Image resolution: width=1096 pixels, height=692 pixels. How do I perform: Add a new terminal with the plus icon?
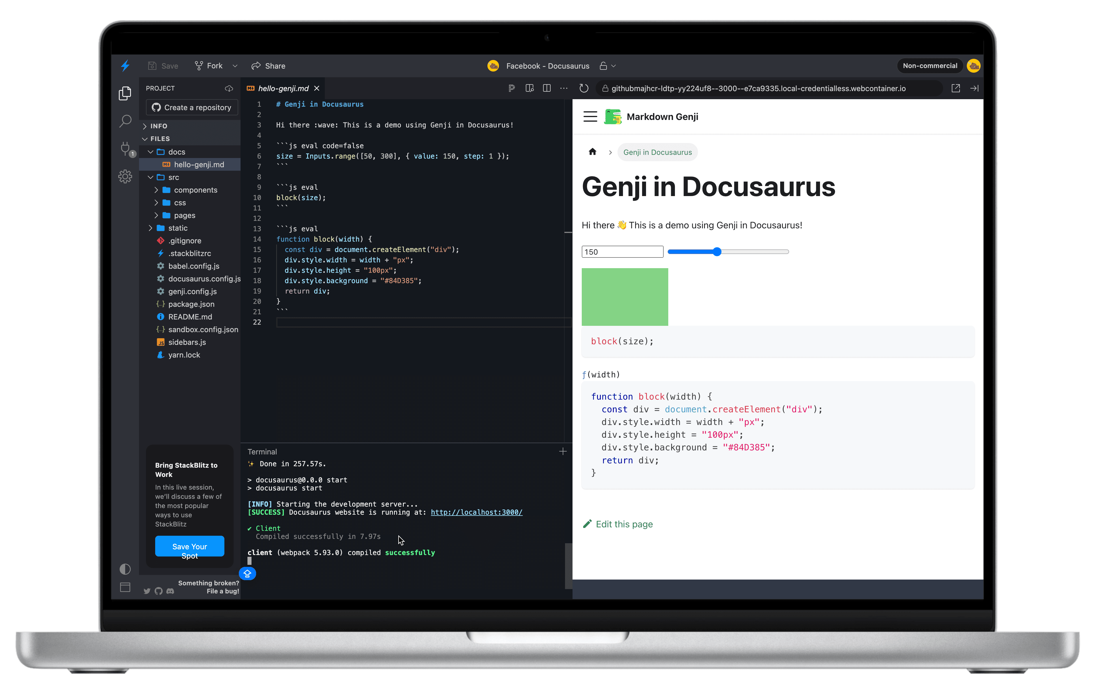pos(563,451)
